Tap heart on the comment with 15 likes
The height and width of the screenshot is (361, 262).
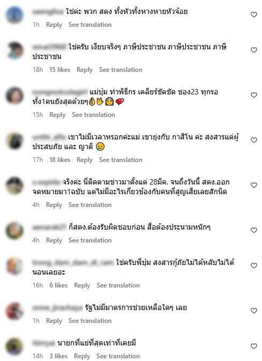[254, 50]
